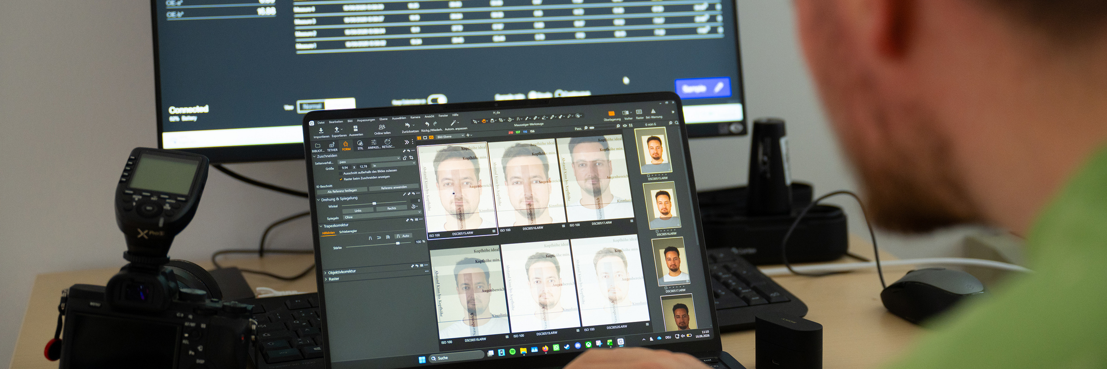The image size is (1107, 369).
Task: Open the Spiegeln Ohne dropdown
Action: 383,215
